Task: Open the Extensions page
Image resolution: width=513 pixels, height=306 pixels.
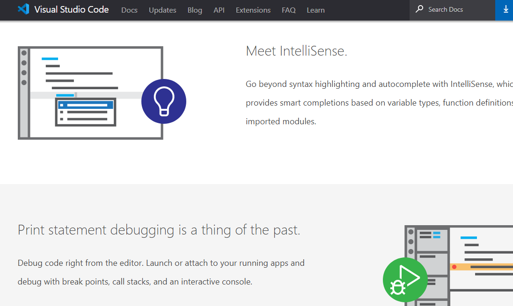Action: [253, 10]
